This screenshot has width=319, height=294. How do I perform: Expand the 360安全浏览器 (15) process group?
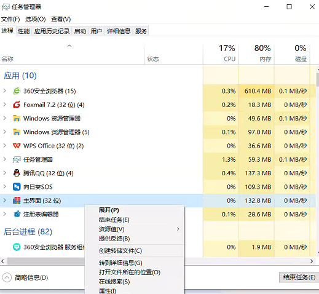click(x=5, y=91)
